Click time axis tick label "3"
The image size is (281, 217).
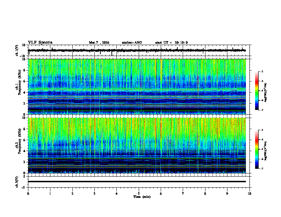[x=94, y=194]
